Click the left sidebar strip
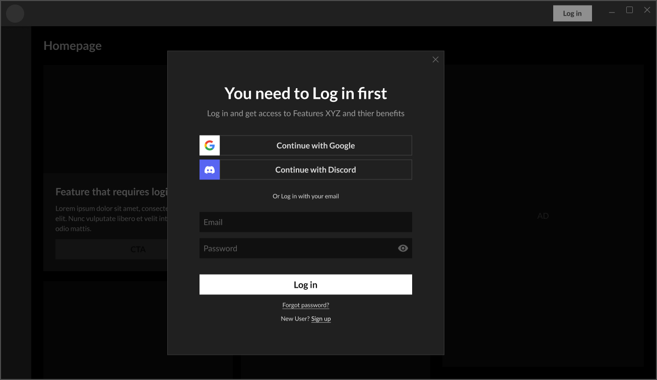The width and height of the screenshot is (657, 380). (x=15, y=202)
